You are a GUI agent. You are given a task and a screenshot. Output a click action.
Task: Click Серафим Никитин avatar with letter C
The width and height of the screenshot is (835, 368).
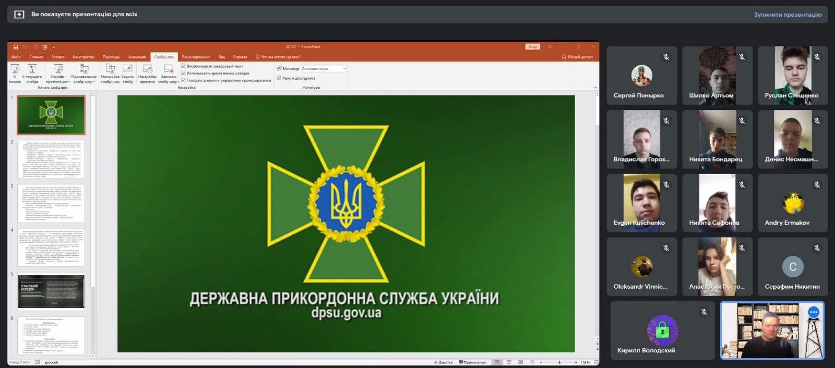[x=792, y=267]
